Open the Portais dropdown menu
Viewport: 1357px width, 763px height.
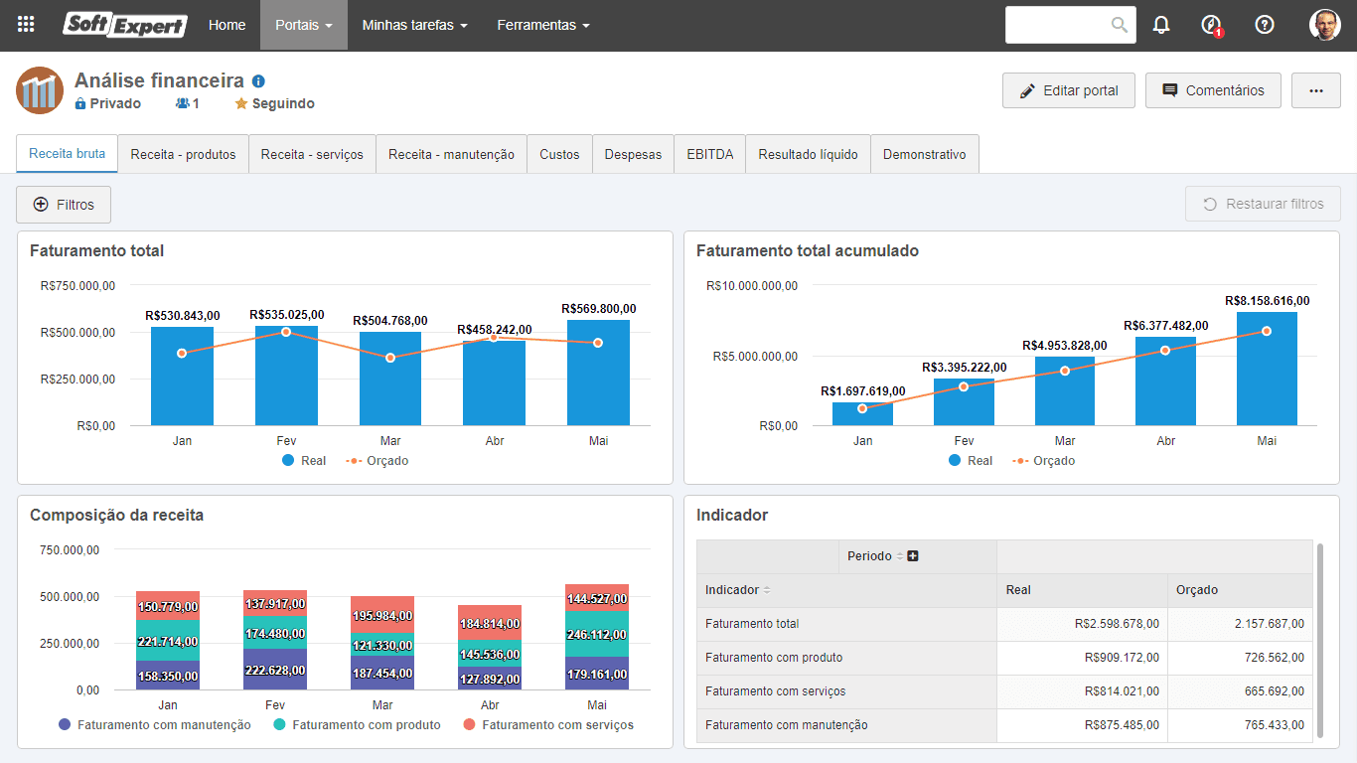304,25
